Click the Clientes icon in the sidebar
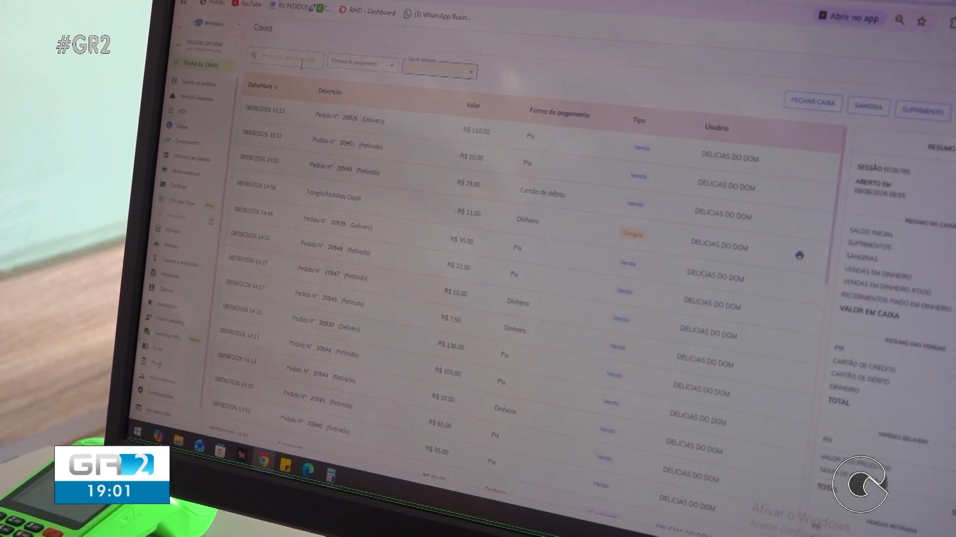Viewport: 956px width, 537px height. point(151,287)
